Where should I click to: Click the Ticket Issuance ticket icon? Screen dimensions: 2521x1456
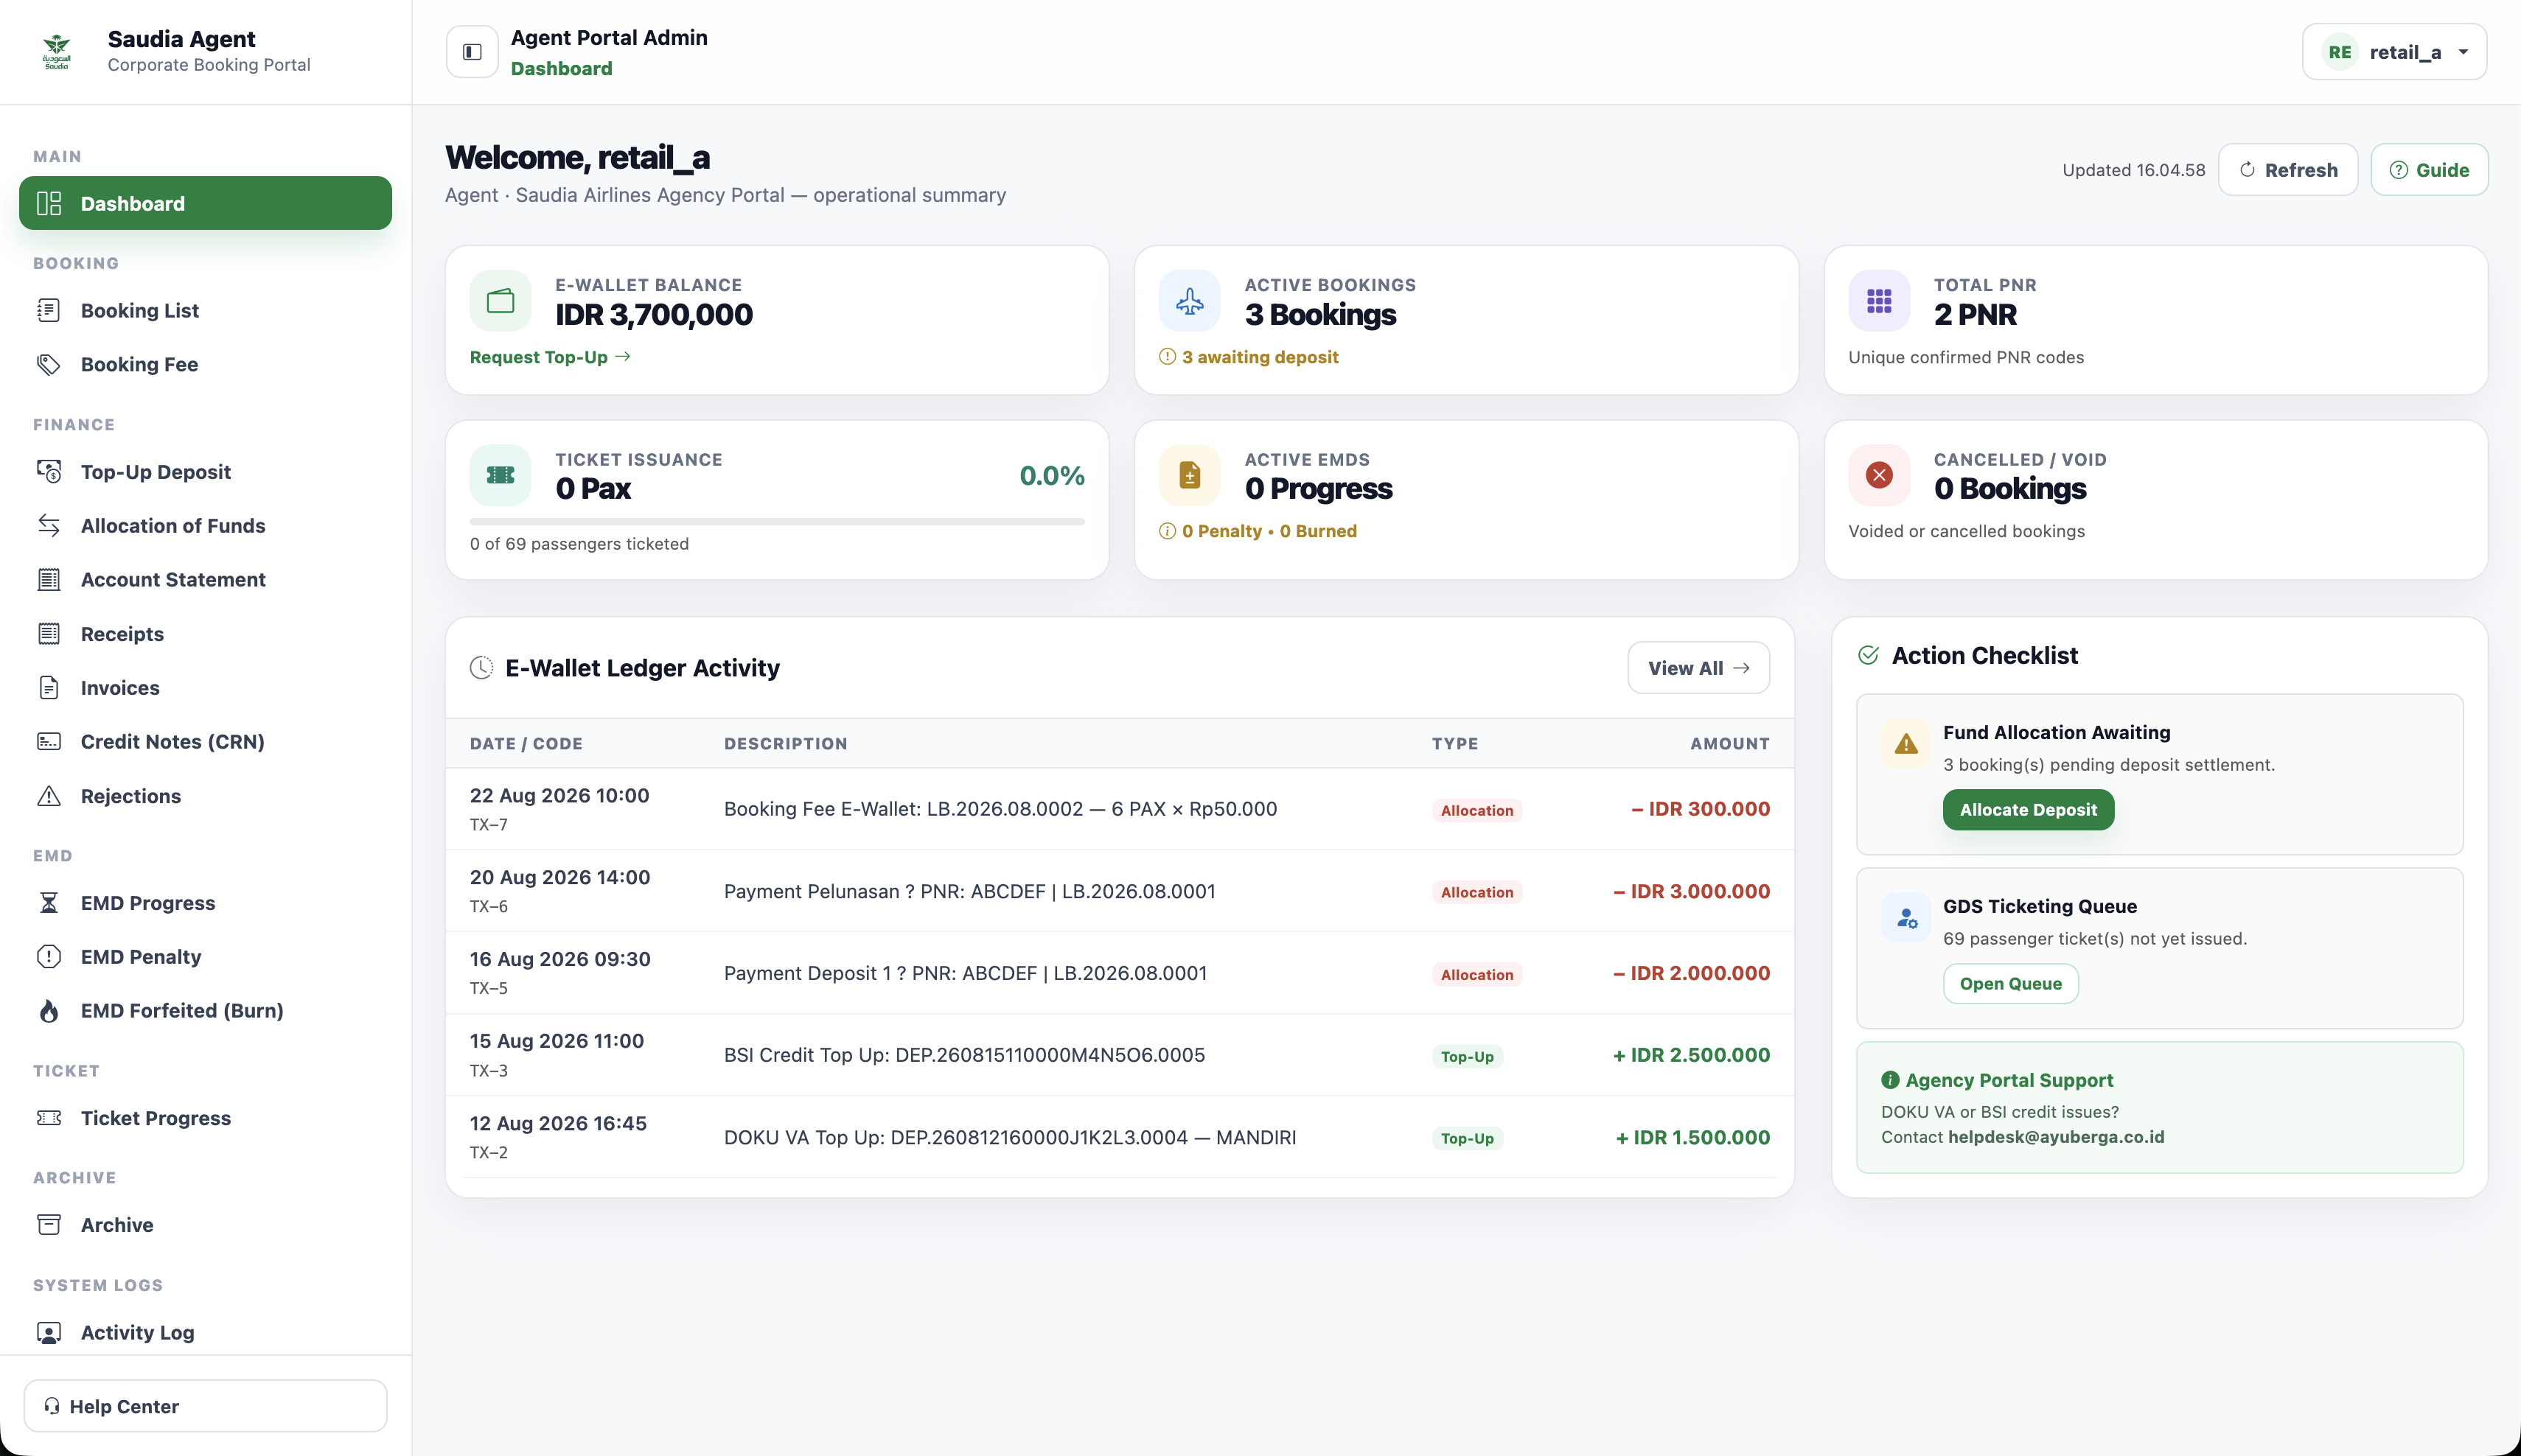click(501, 475)
